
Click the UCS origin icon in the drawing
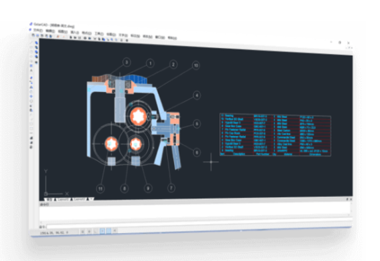click(46, 194)
